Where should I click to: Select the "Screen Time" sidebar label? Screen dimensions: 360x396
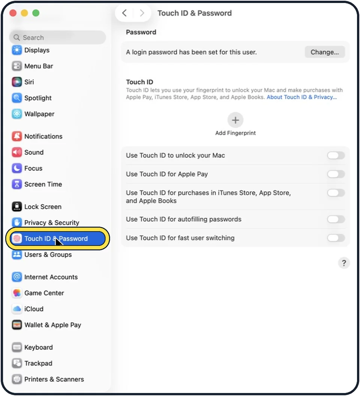[x=43, y=184]
